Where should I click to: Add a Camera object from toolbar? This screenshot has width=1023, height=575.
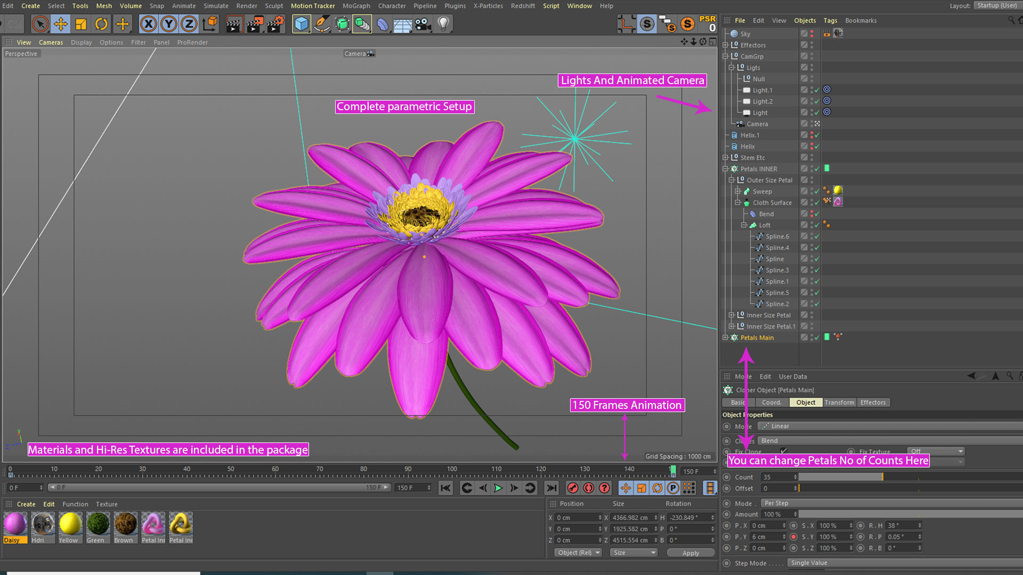click(x=423, y=24)
